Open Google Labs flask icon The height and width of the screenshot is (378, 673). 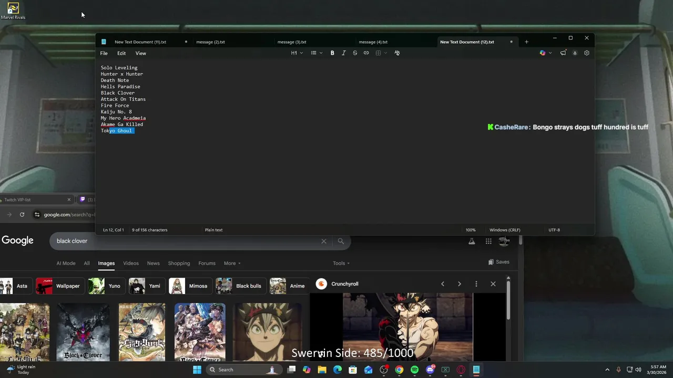[472, 241]
